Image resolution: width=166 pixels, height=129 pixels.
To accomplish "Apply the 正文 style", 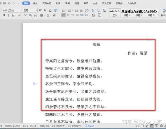I will pos(115,13).
